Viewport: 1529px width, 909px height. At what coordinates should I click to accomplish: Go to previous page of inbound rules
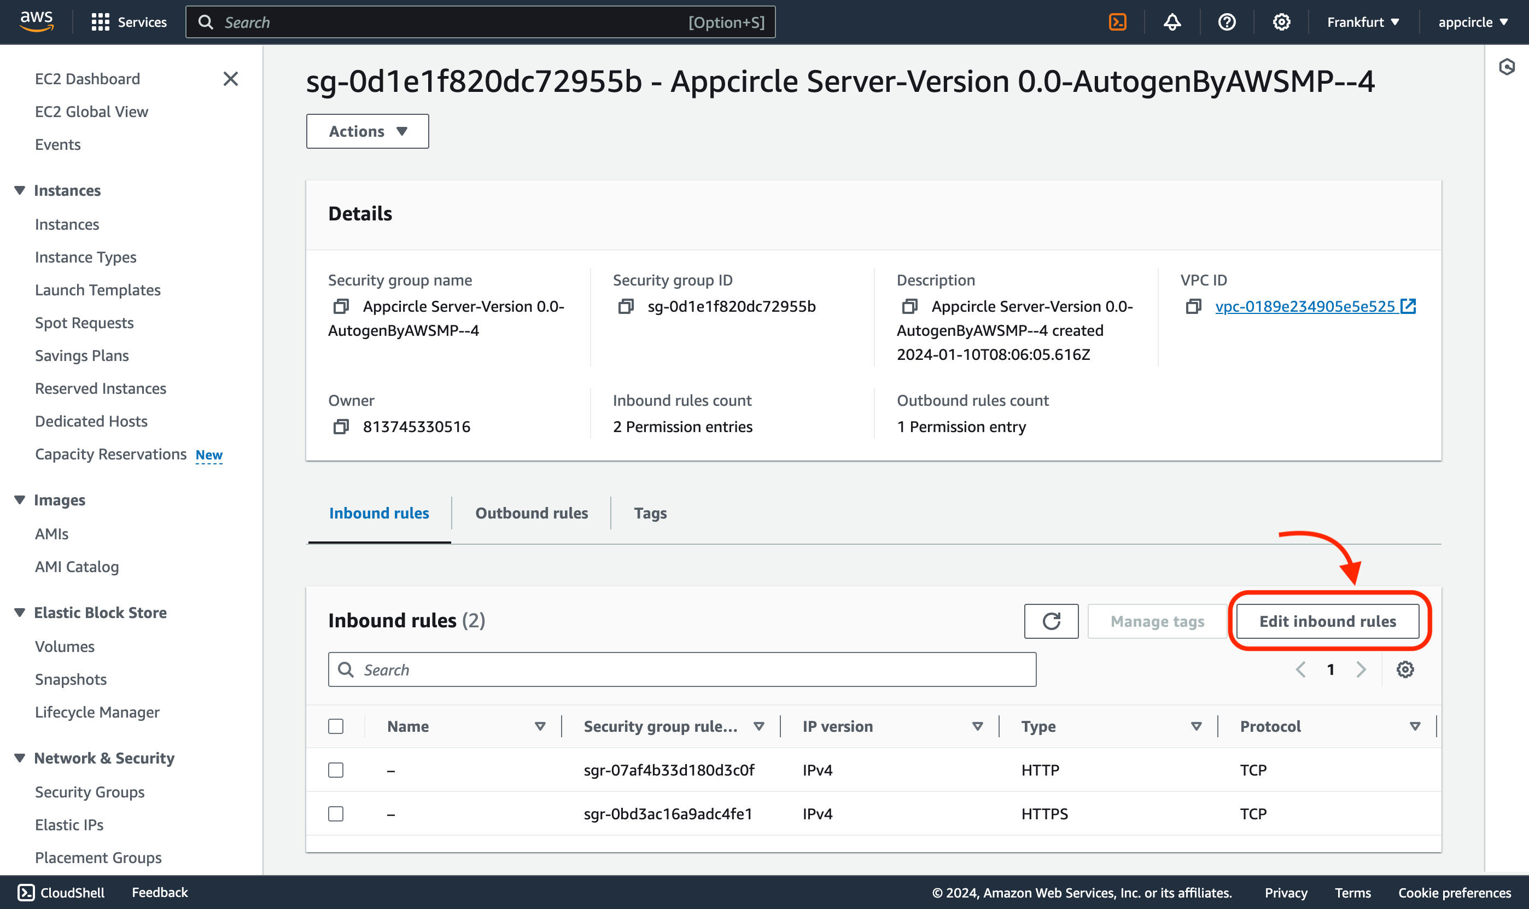(x=1300, y=669)
